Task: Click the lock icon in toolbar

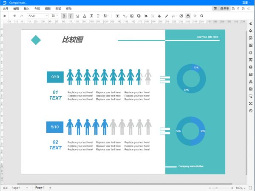Action: 188,16
